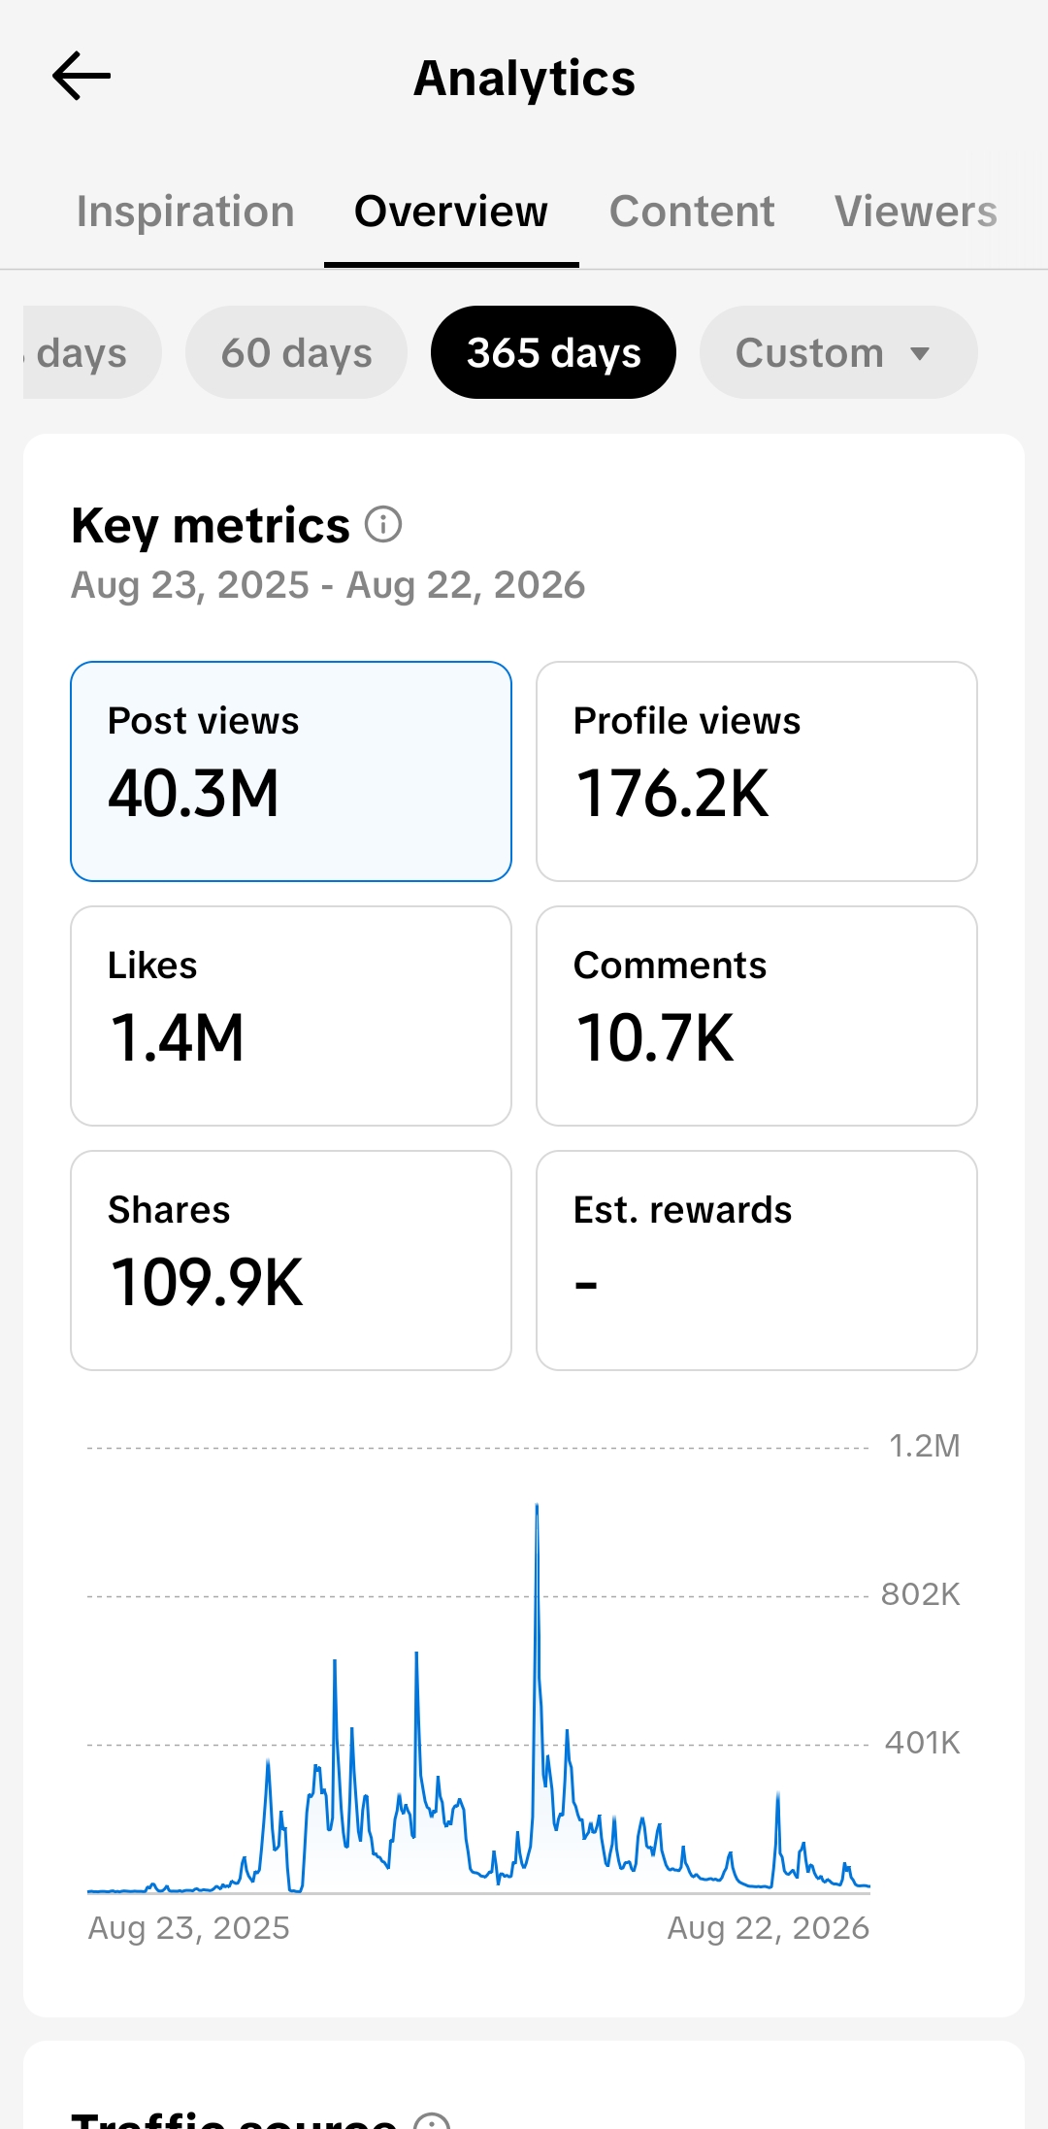1048x2129 pixels.
Task: Select the Profile views metric card
Action: pos(757,771)
